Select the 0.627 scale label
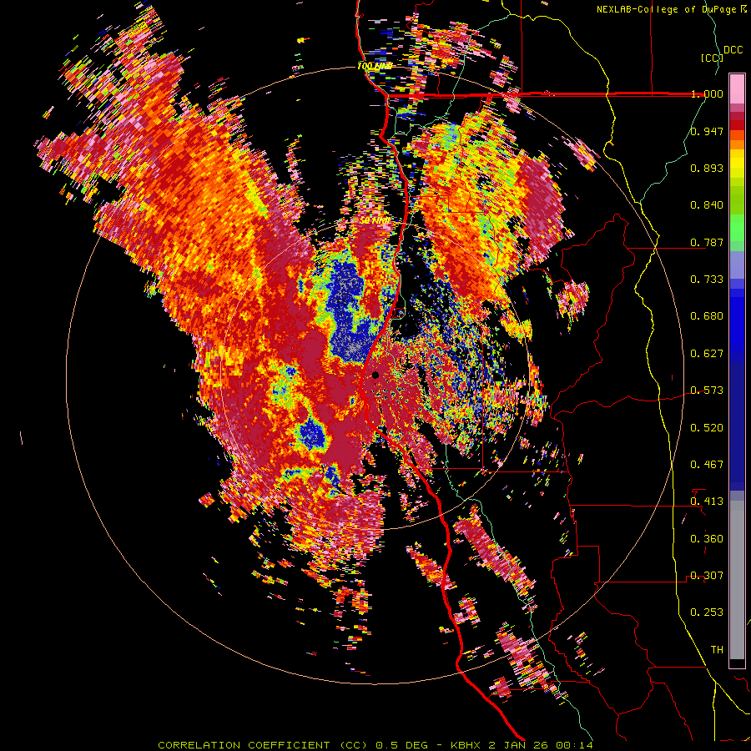Image resolution: width=751 pixels, height=751 pixels. (x=707, y=354)
